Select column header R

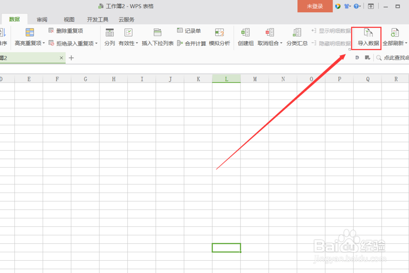(x=396, y=79)
